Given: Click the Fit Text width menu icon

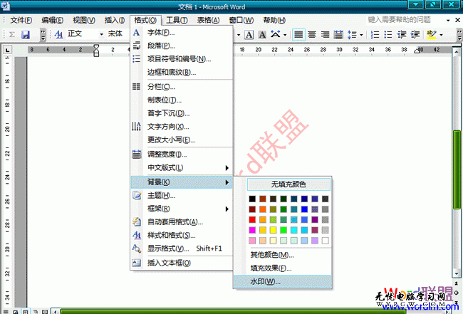Looking at the screenshot, I should click(x=137, y=154).
